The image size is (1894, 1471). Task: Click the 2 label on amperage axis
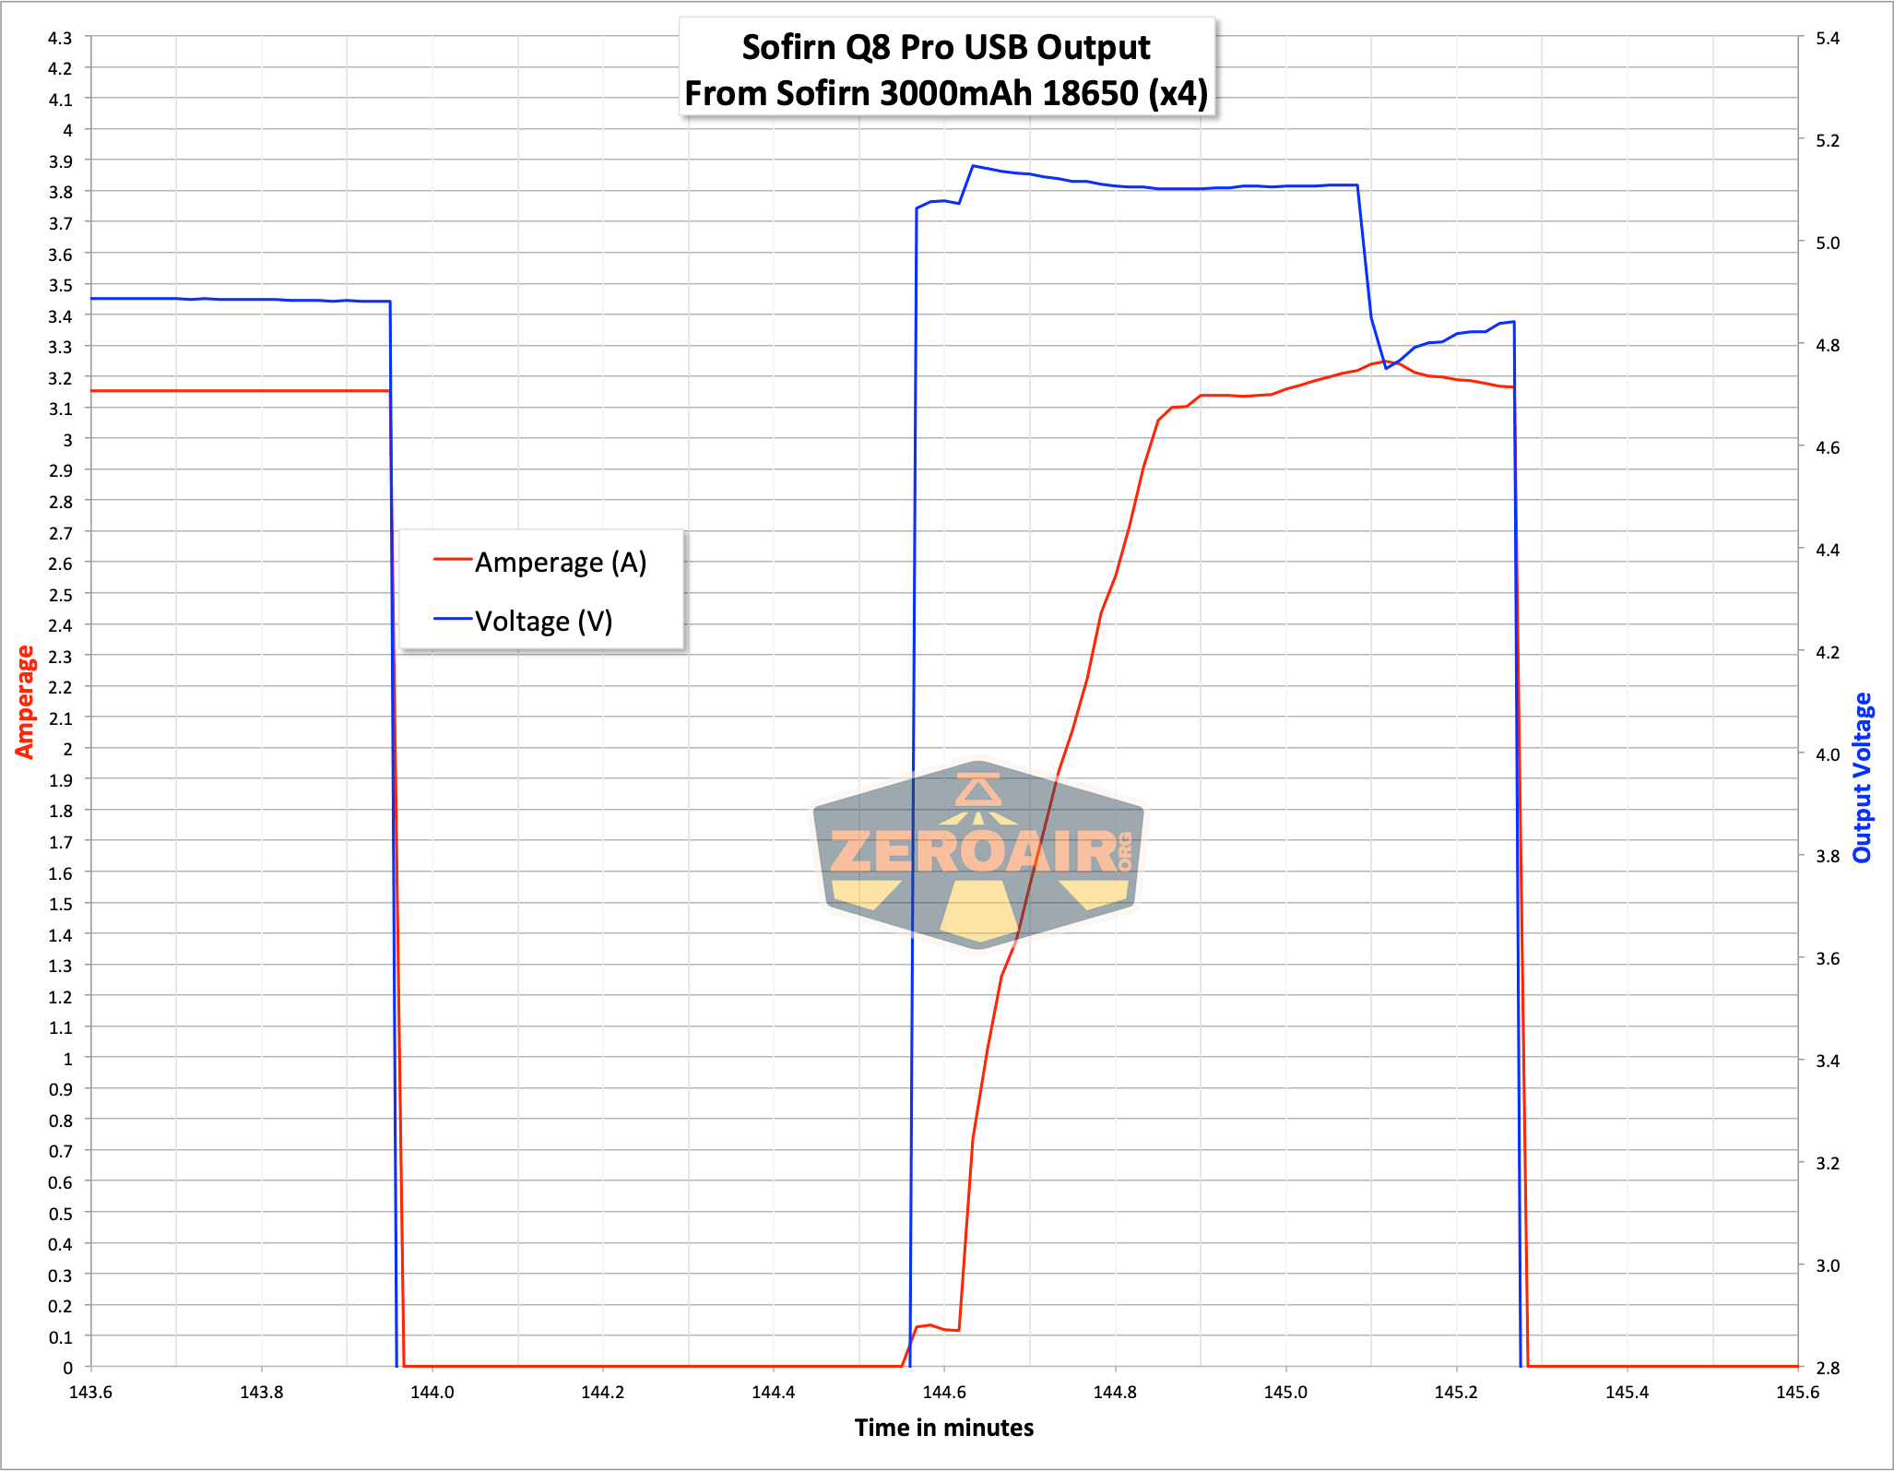pos(67,749)
